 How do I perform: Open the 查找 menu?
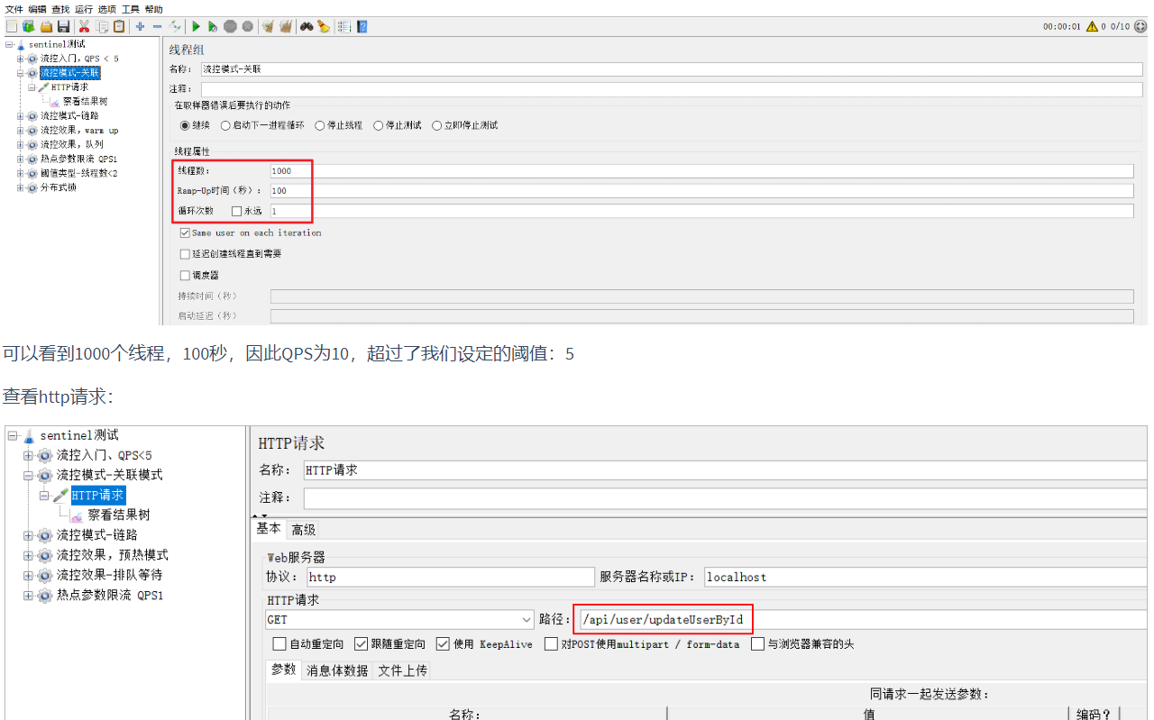coord(60,9)
